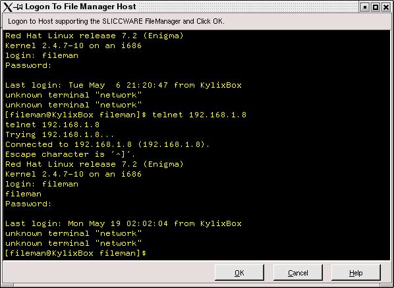Toggle the pin icon in title bar
This screenshot has width=394, height=288.
tap(18, 7)
